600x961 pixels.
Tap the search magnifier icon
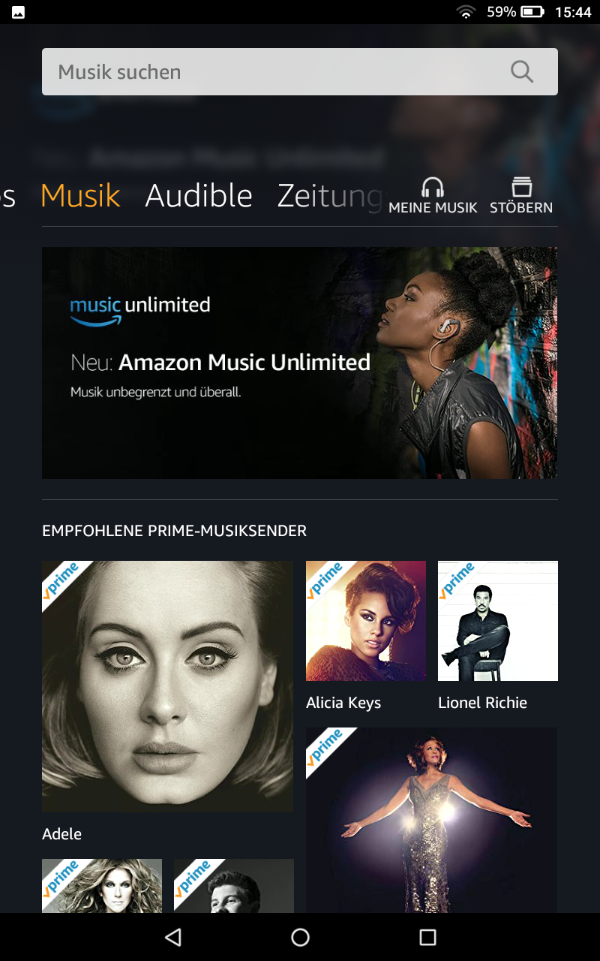coord(522,72)
